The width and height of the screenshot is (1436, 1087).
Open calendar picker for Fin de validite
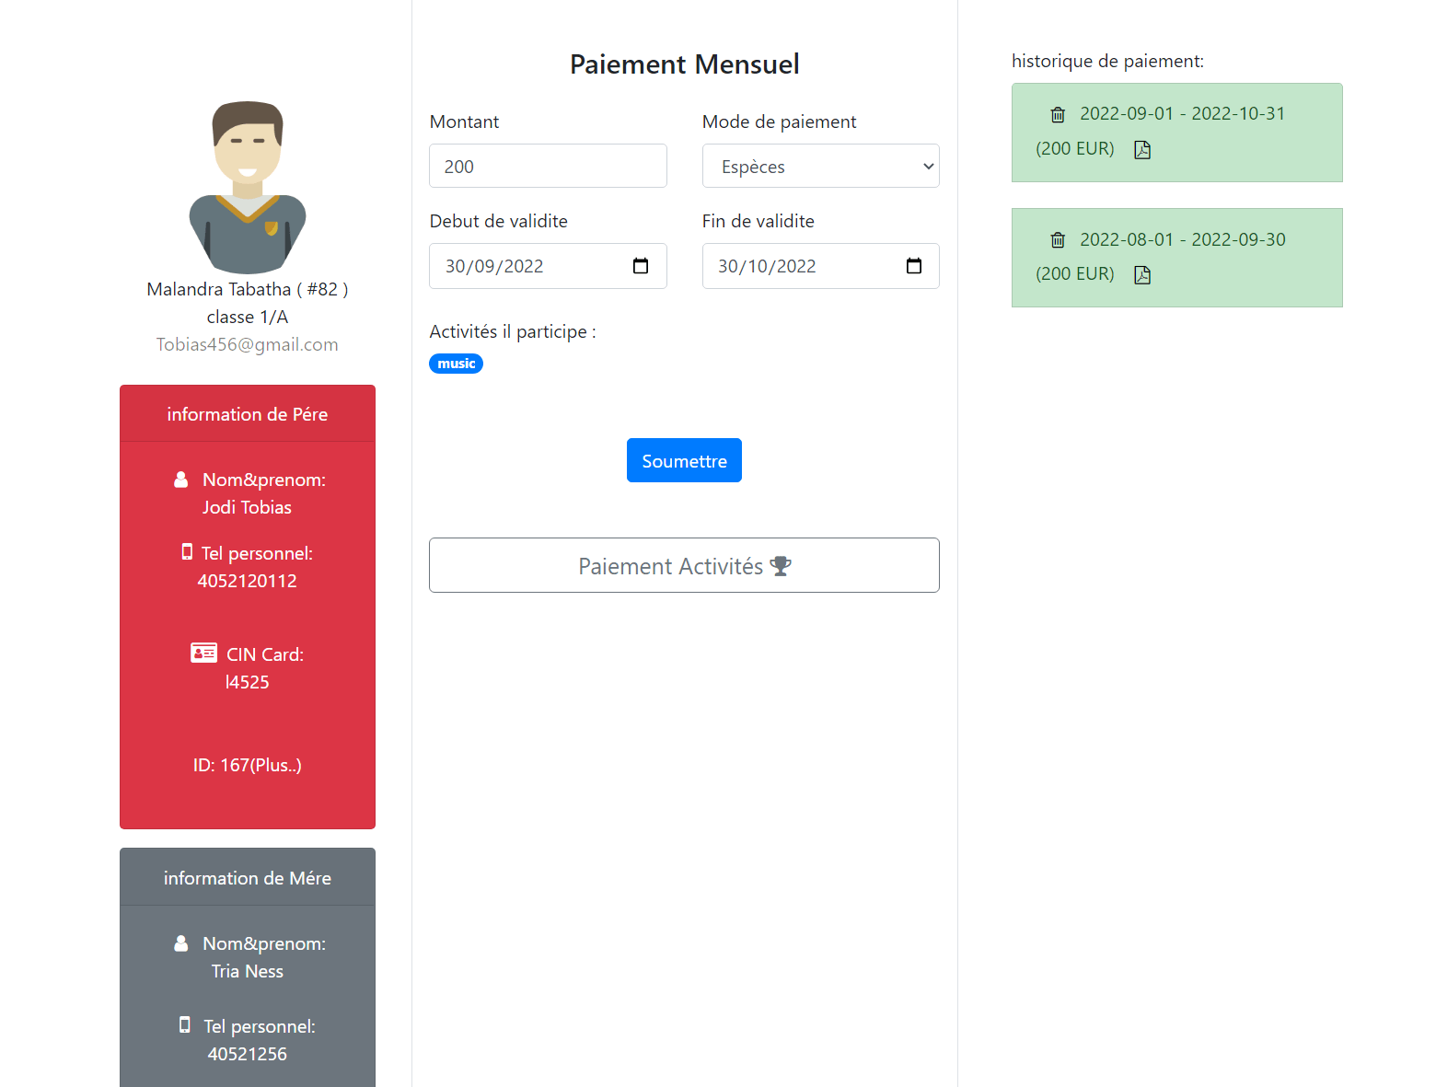coord(913,266)
